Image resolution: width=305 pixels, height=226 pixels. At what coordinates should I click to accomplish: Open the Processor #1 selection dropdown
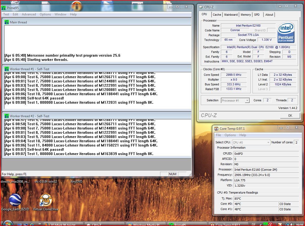(235, 101)
